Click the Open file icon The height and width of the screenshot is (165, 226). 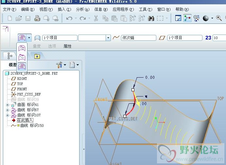(x=19, y=18)
